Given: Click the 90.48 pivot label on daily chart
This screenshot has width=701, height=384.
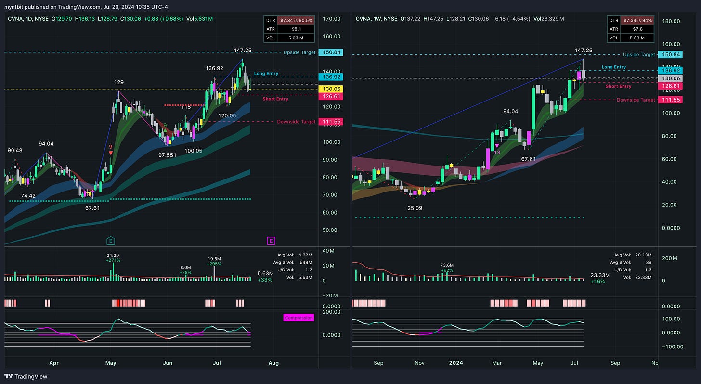Looking at the screenshot, I should pos(14,151).
